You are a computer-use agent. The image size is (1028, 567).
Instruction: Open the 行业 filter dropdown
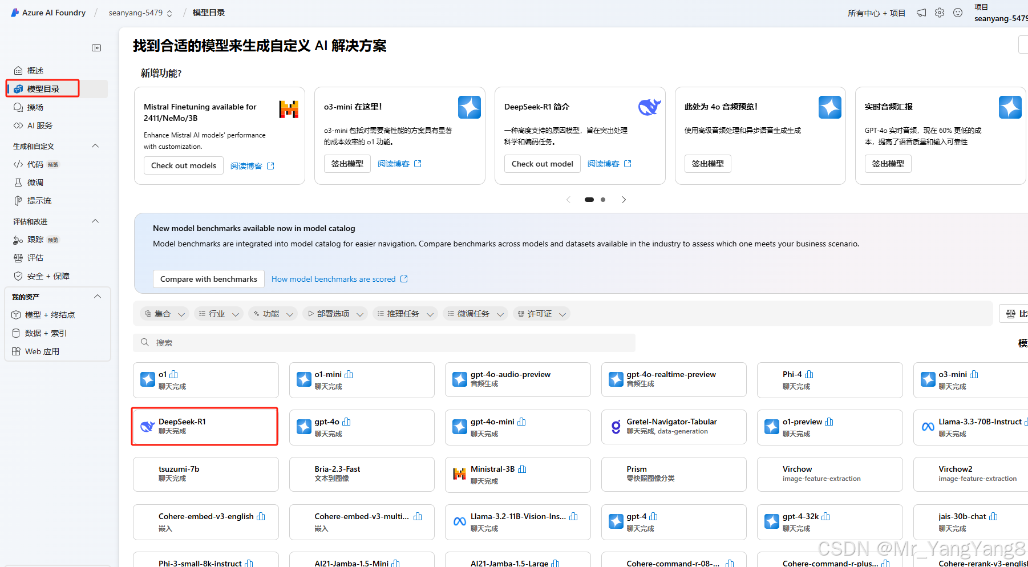coord(219,314)
